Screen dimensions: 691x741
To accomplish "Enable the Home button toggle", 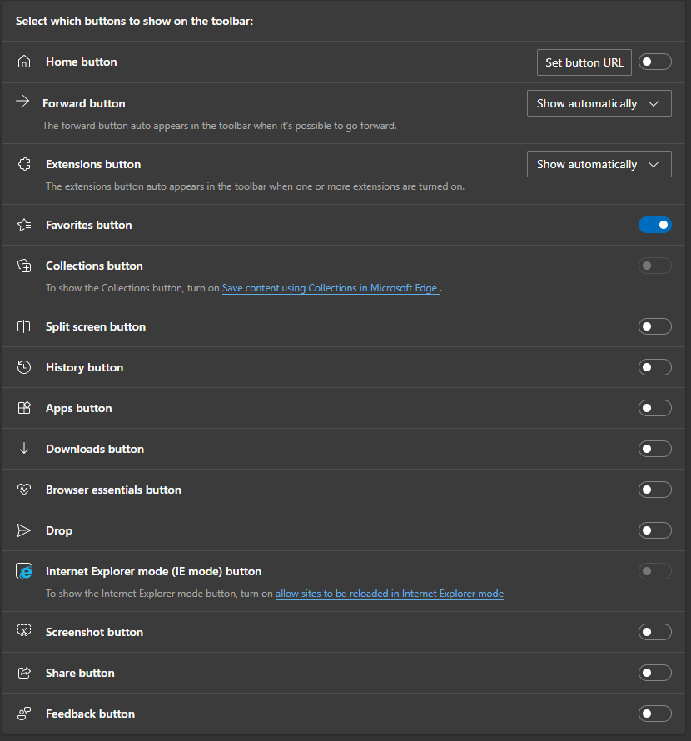I will coord(654,62).
